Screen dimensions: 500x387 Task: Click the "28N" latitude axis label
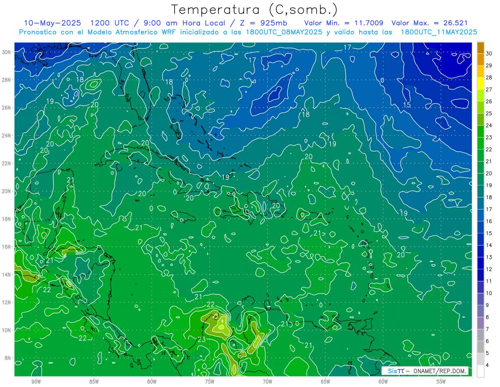coord(7,80)
